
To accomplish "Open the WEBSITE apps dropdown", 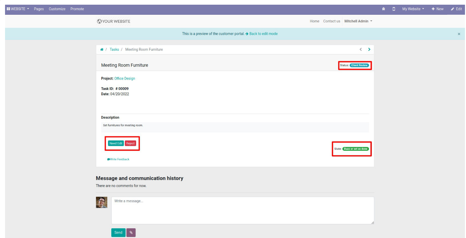I will pyautogui.click(x=18, y=9).
